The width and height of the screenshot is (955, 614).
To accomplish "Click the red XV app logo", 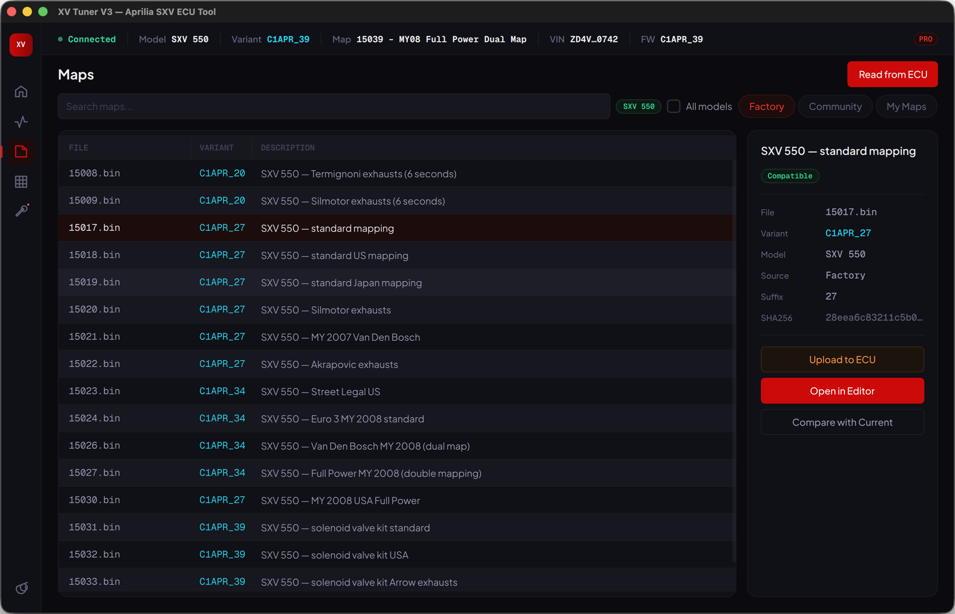I will pos(21,45).
